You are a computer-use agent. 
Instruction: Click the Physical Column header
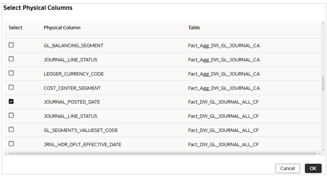pyautogui.click(x=62, y=28)
